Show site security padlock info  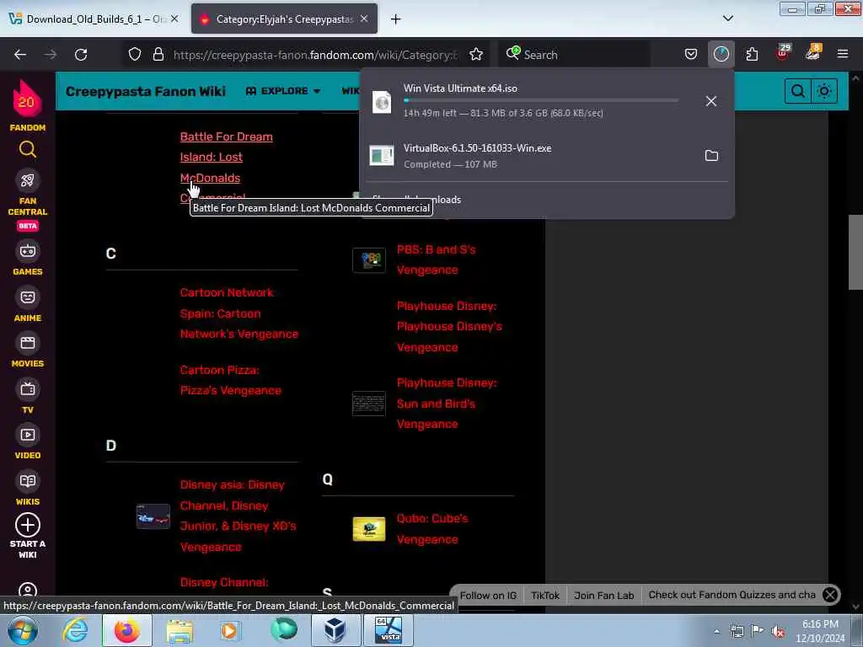point(158,55)
